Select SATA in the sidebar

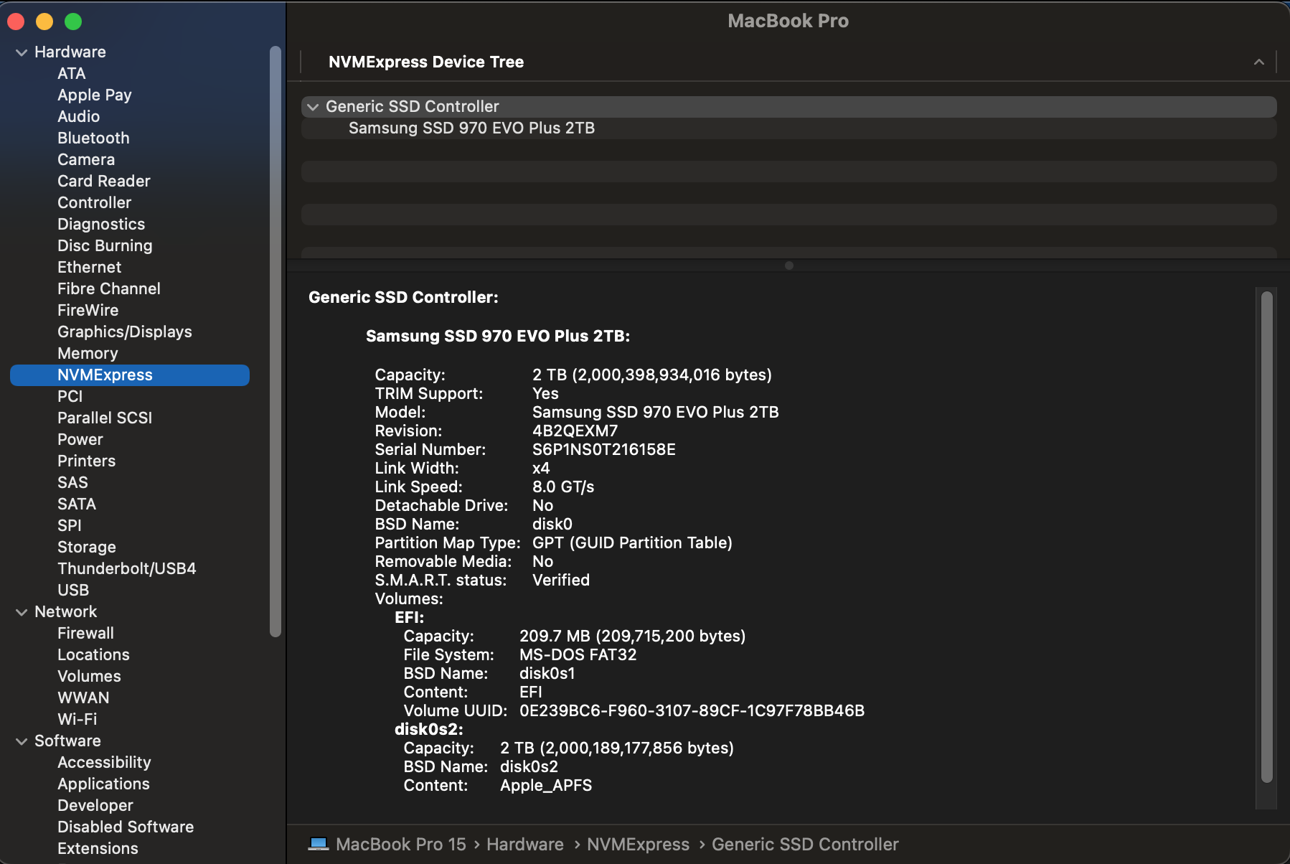pos(77,504)
